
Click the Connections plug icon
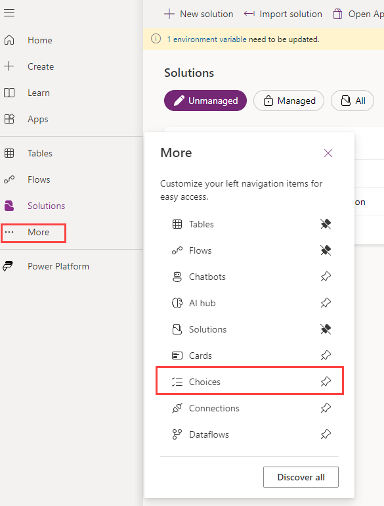click(x=177, y=408)
